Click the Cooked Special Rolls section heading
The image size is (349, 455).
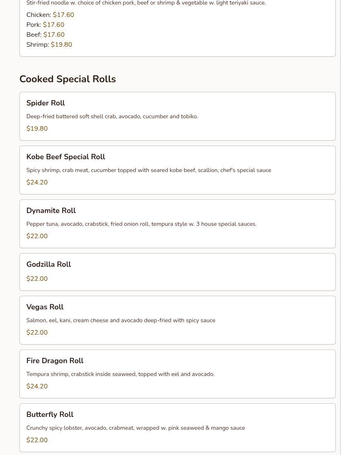(x=67, y=79)
